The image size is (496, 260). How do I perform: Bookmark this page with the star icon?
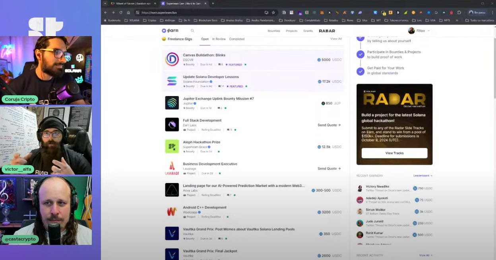tap(273, 12)
